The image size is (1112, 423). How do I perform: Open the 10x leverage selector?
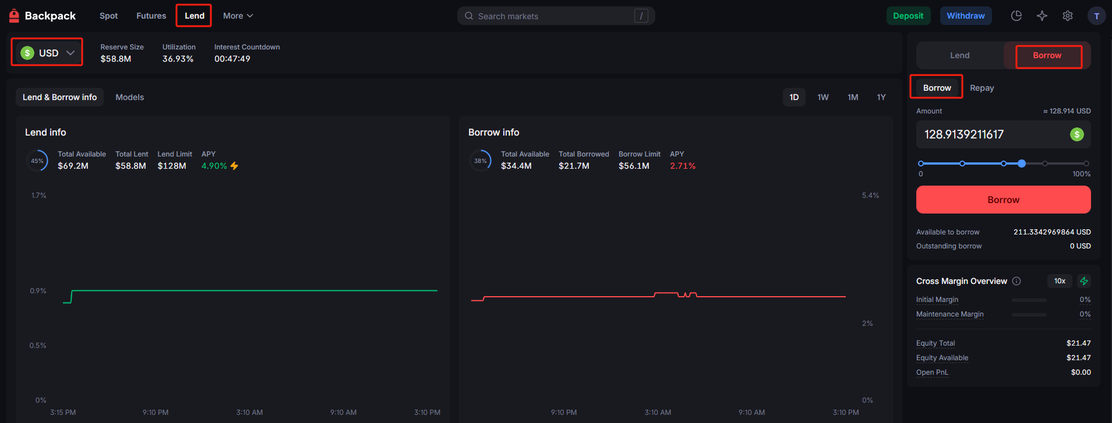[1059, 281]
